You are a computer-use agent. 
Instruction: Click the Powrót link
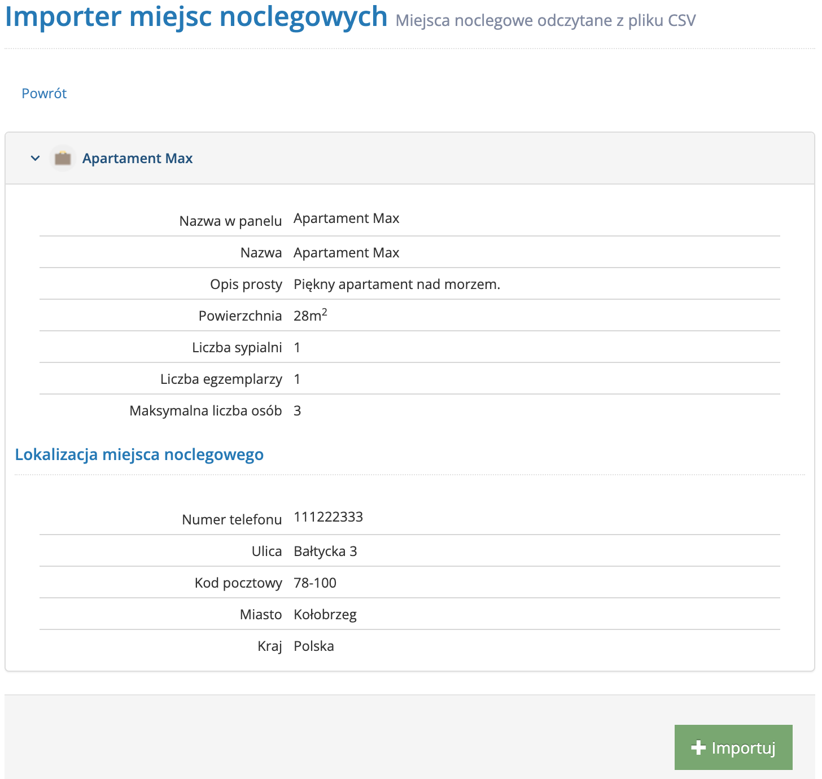(x=44, y=94)
